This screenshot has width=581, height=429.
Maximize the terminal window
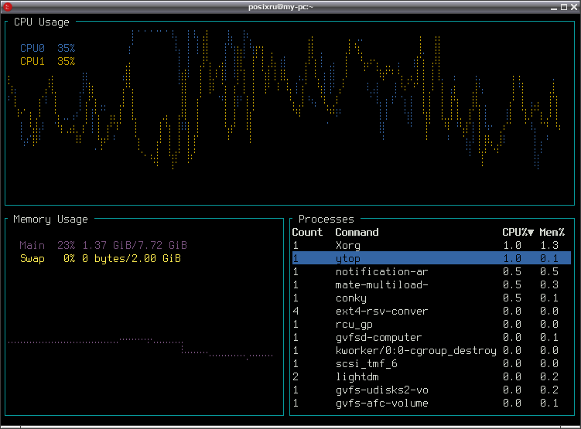click(564, 7)
